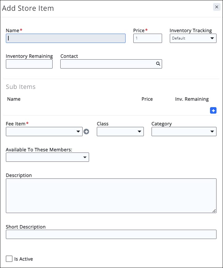Open the Class dropdown list
Image resolution: width=223 pixels, height=268 pixels.
[120, 132]
